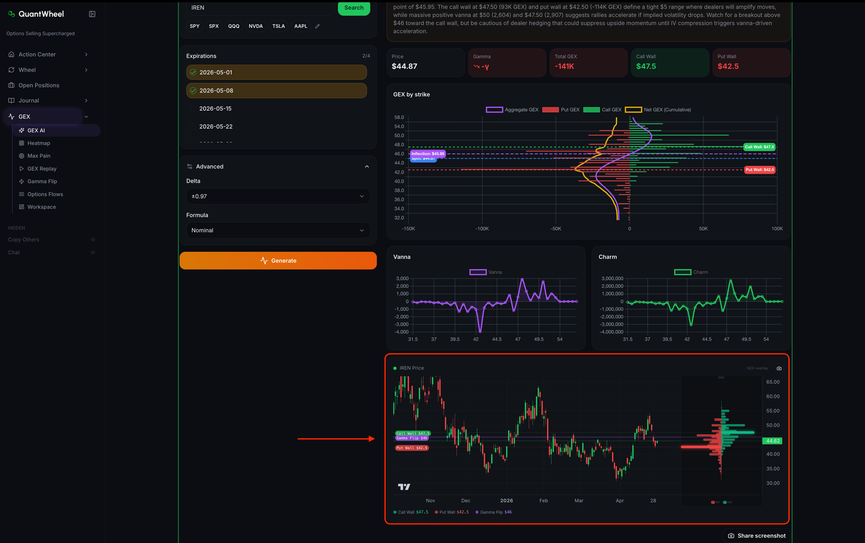The image size is (865, 543).
Task: Expand the Wheel submenu chevron
Action: coord(86,70)
